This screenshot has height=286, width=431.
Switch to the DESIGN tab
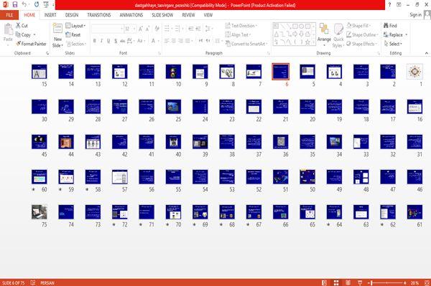(72, 15)
